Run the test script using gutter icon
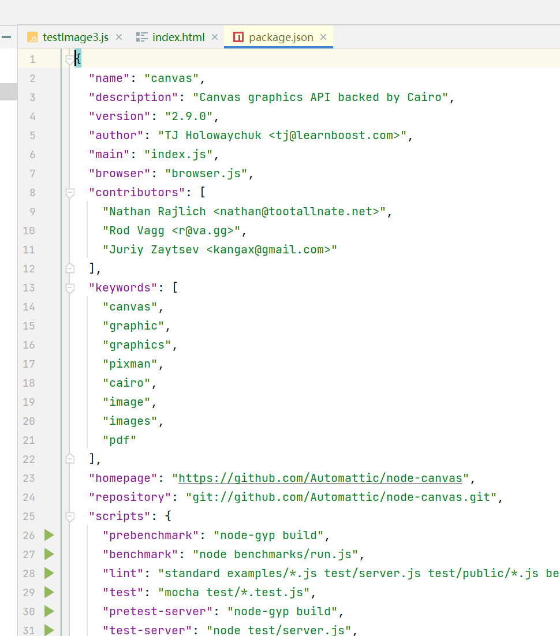Image resolution: width=560 pixels, height=636 pixels. pos(50,592)
